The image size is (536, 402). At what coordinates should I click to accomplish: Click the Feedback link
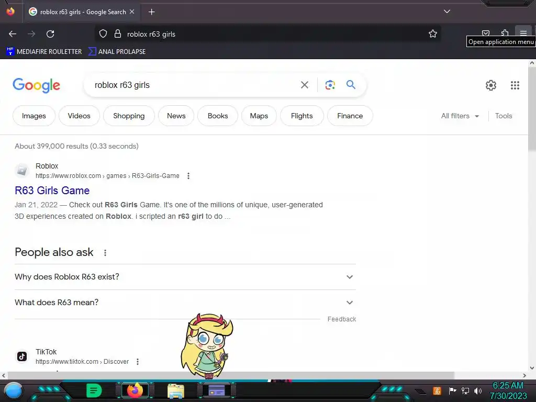coord(342,319)
